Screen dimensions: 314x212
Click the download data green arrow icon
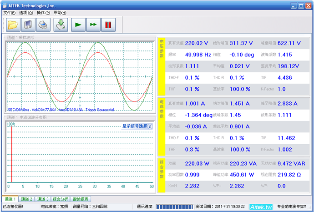pyautogui.click(x=61, y=25)
